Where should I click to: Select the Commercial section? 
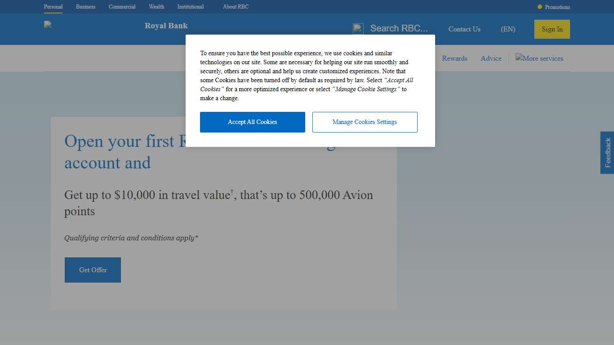point(122,7)
